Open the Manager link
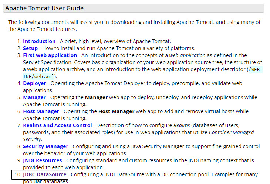270x184 pixels. 34,97
